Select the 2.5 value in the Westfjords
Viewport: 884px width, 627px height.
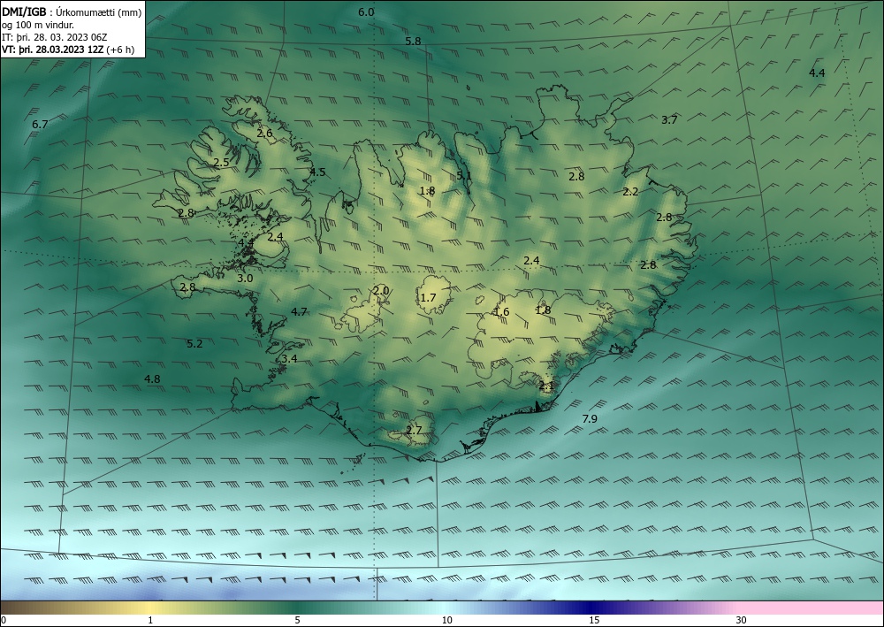(x=222, y=163)
